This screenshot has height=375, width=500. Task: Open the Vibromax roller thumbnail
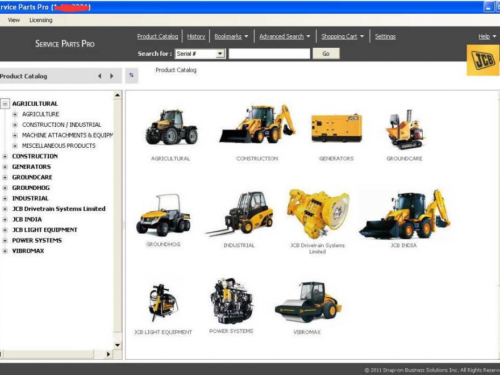[x=308, y=302]
